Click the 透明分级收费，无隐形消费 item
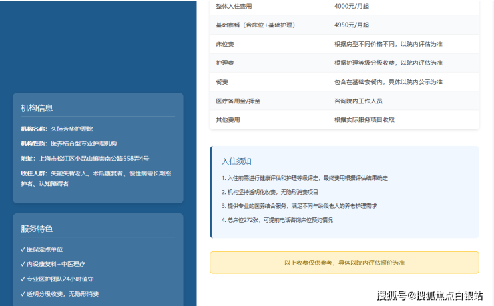Viewport: 494px width, 306px height. [60, 294]
